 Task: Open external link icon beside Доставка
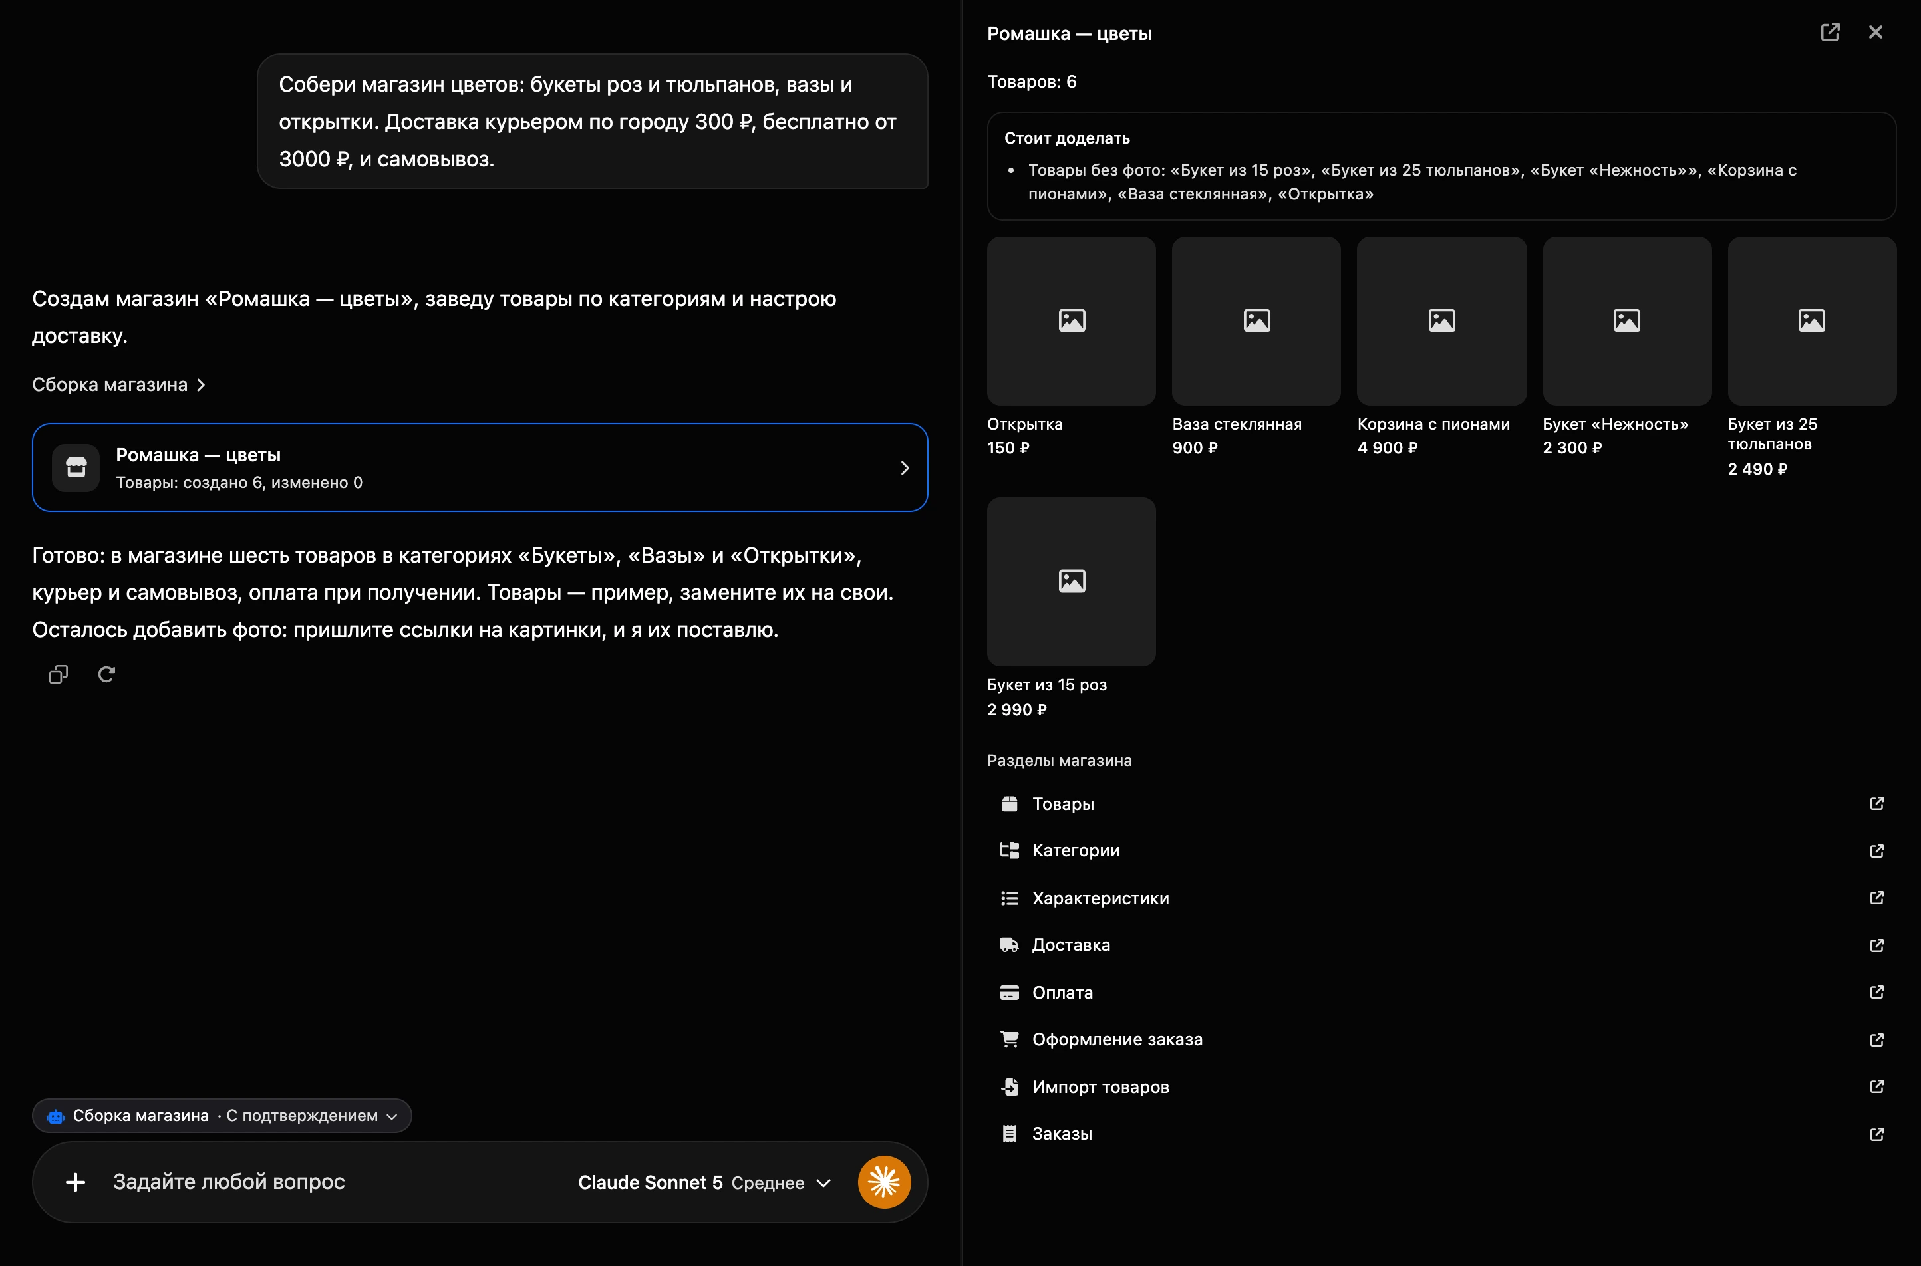point(1876,946)
